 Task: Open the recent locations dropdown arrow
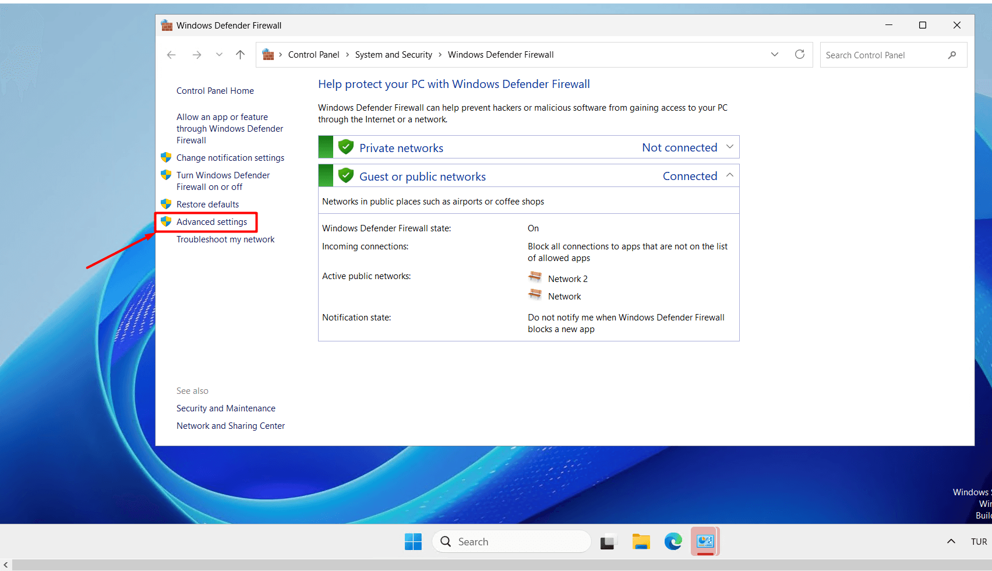pyautogui.click(x=219, y=55)
